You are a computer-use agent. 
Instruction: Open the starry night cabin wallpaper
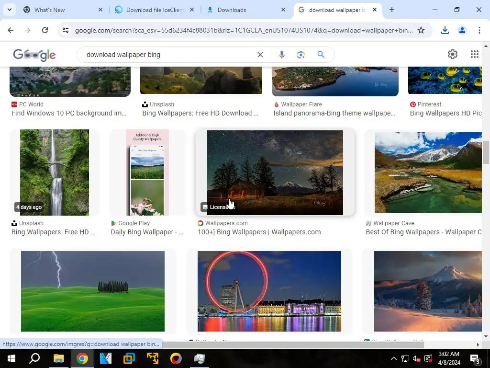(275, 172)
